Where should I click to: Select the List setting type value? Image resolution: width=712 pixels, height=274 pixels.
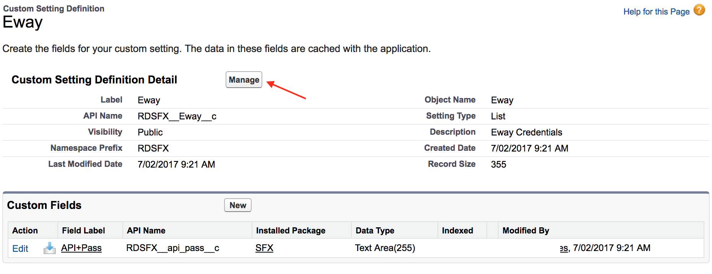498,116
